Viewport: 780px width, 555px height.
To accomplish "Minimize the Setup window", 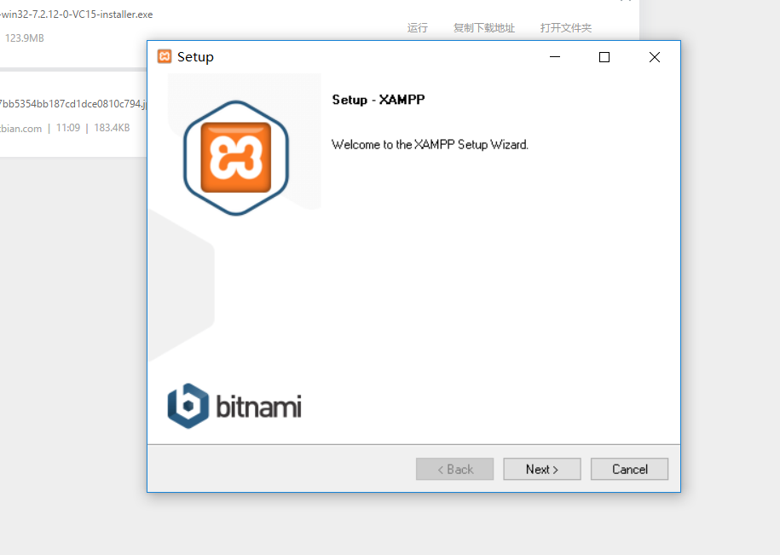I will 555,56.
